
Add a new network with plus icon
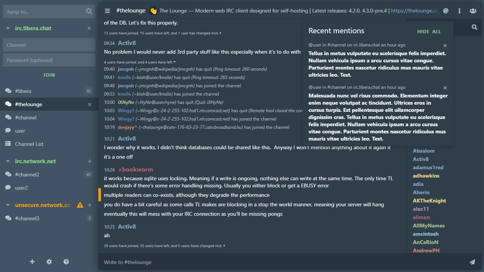click(x=32, y=261)
